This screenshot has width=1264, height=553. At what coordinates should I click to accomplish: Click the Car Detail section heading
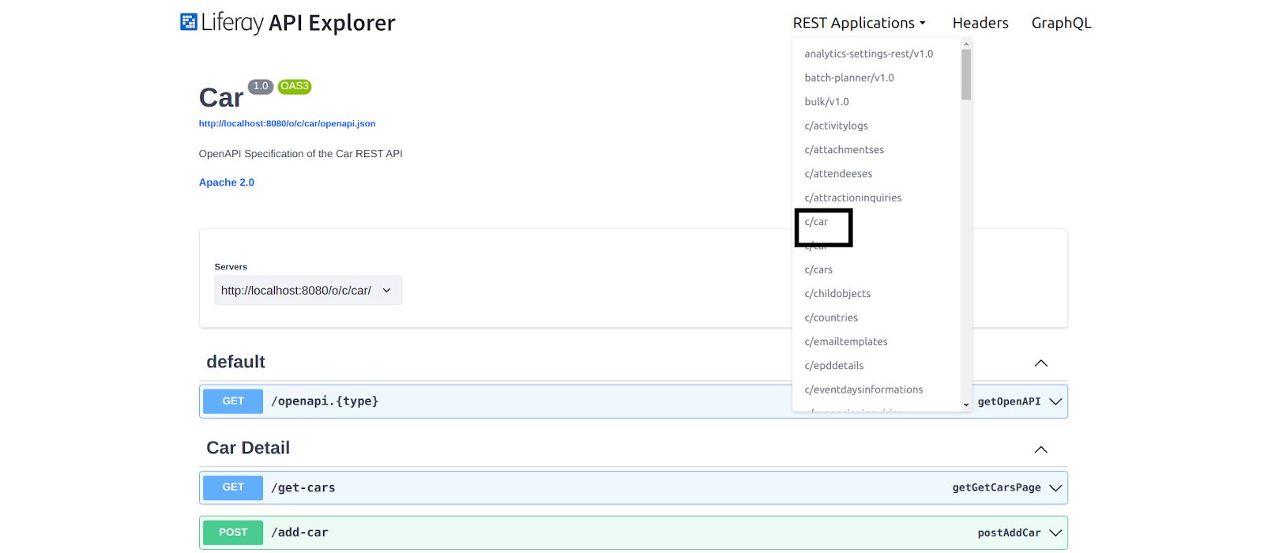248,448
